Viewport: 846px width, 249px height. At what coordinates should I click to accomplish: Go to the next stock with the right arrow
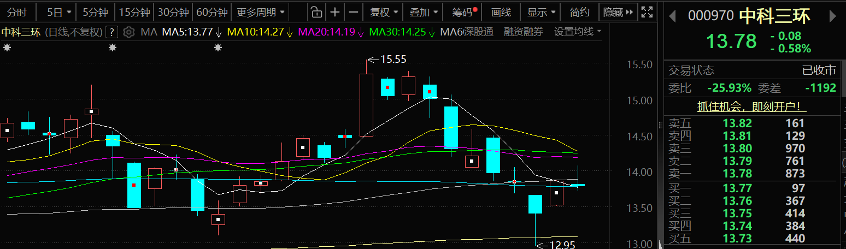point(832,16)
